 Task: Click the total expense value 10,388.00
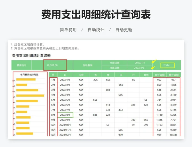pyautogui.click(x=52, y=65)
